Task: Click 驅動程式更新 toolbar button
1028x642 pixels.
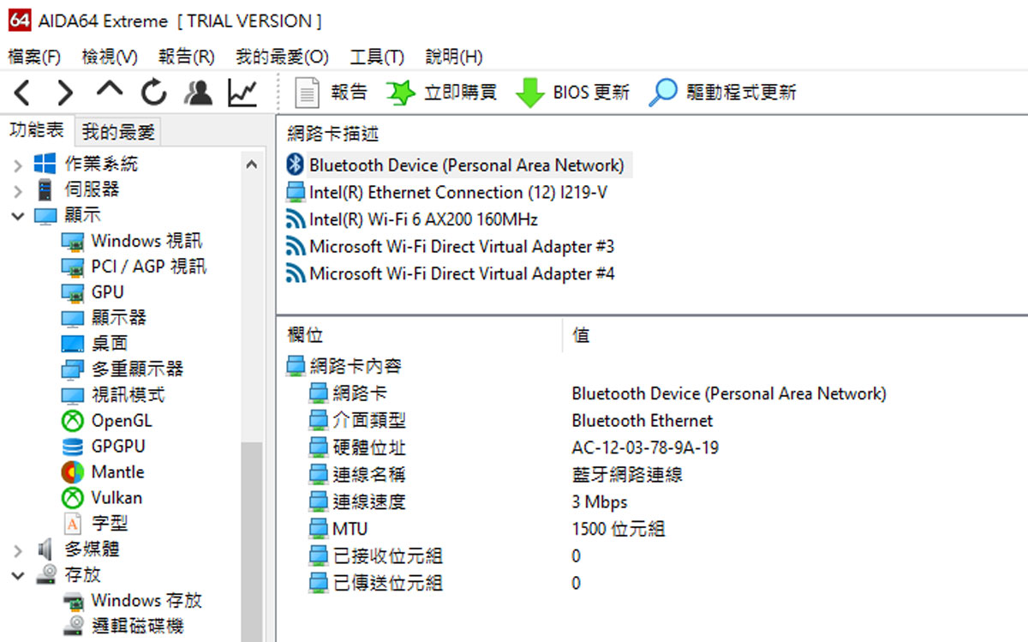Action: tap(722, 92)
